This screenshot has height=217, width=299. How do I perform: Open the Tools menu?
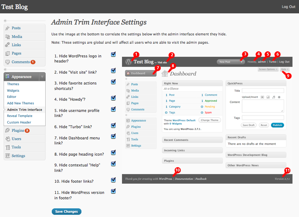(x=16, y=147)
